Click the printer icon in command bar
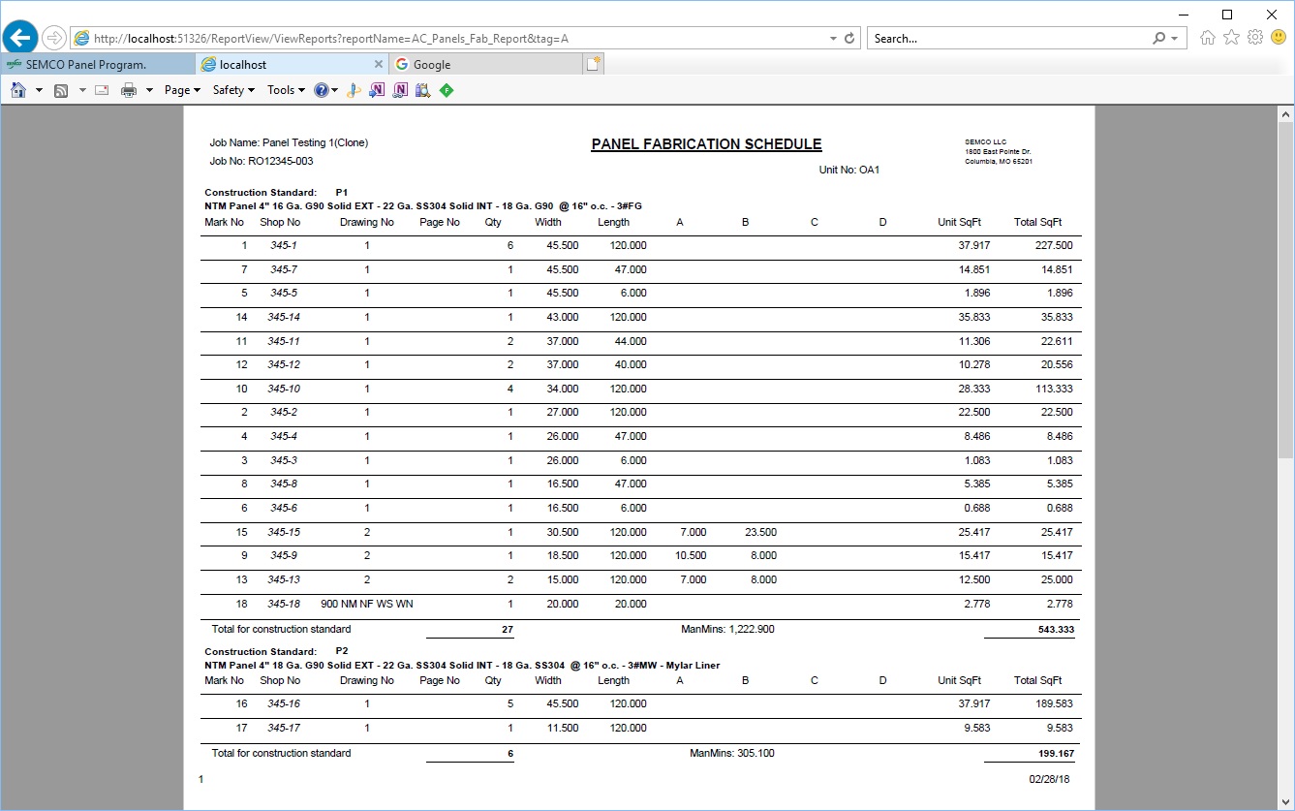The image size is (1295, 811). pyautogui.click(x=129, y=90)
